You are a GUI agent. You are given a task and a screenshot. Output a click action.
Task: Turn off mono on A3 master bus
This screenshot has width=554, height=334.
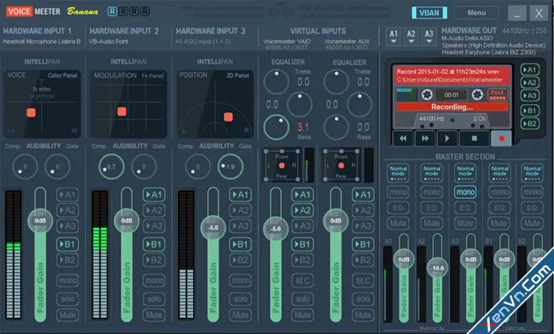[x=465, y=192]
